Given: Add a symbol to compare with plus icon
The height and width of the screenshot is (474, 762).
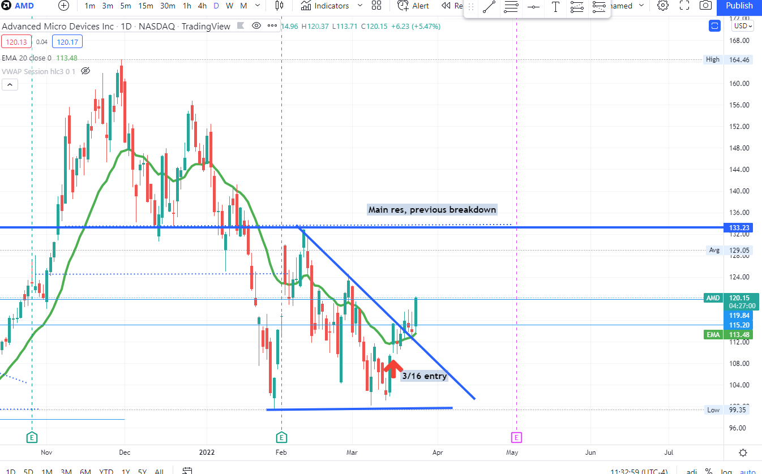Looking at the screenshot, I should [64, 6].
